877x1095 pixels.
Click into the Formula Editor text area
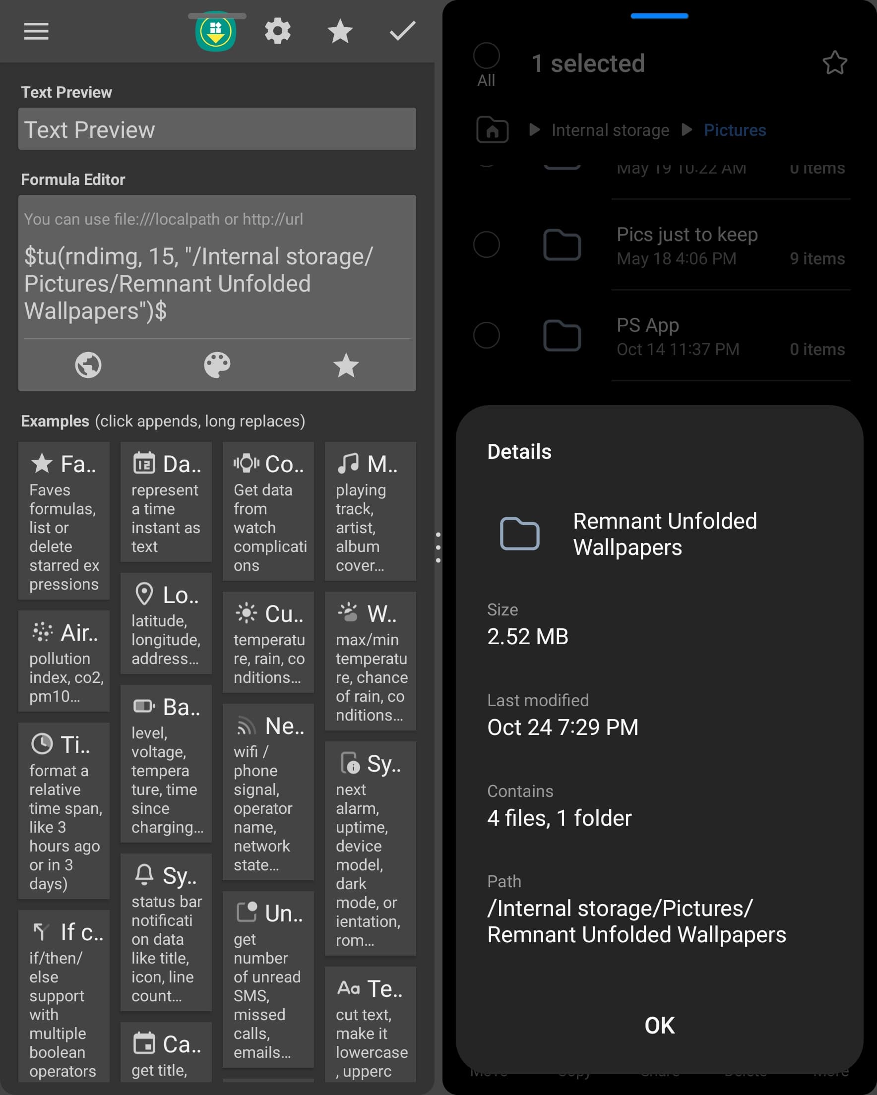[217, 284]
